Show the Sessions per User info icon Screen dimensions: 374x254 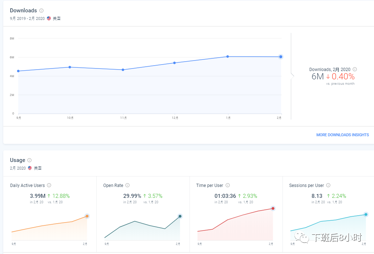pyautogui.click(x=328, y=185)
